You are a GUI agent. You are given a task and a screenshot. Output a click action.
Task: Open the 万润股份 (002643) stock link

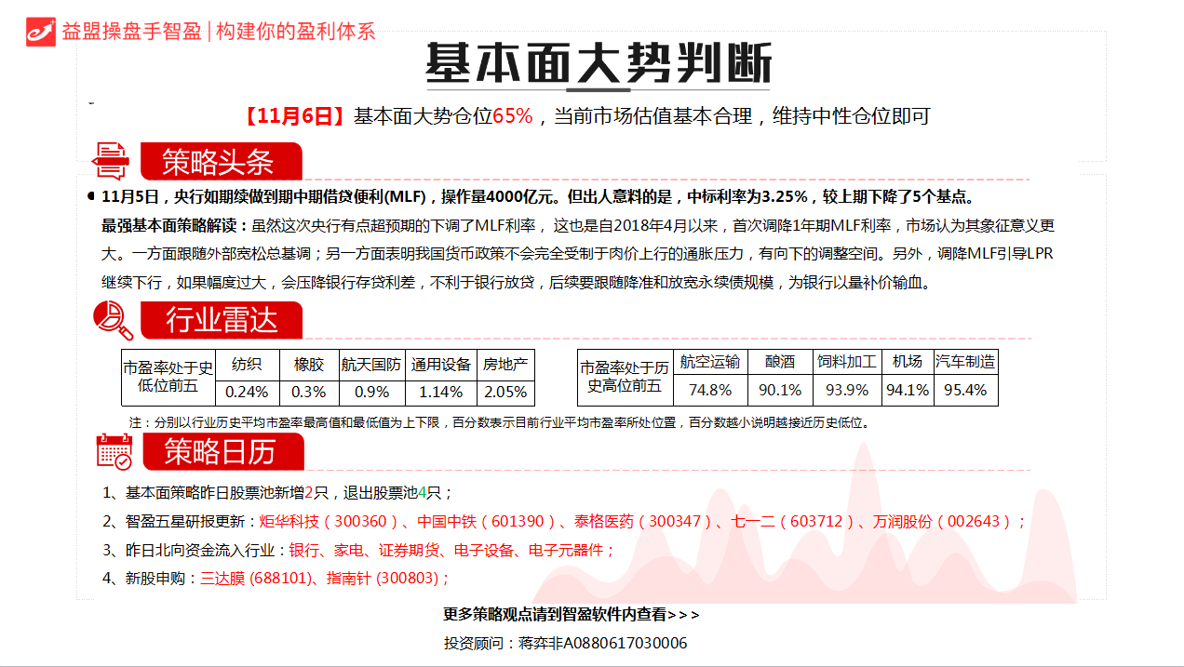point(939,521)
